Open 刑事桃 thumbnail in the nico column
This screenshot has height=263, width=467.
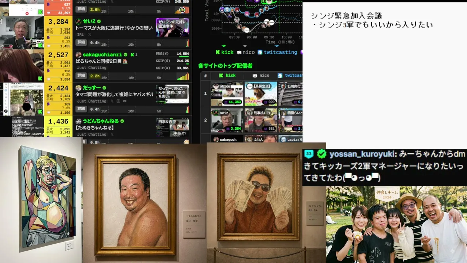tap(261, 121)
